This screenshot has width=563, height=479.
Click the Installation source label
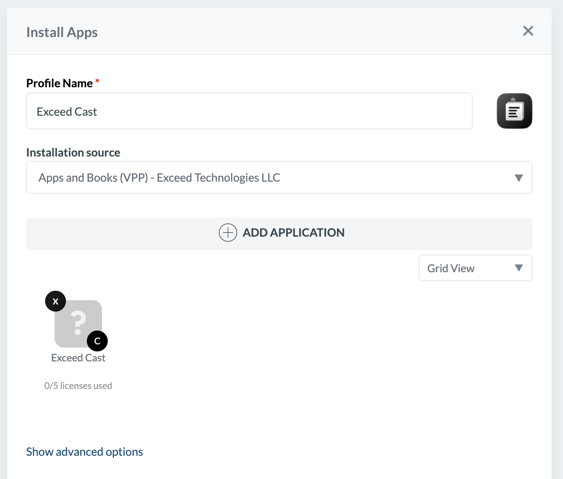point(73,153)
